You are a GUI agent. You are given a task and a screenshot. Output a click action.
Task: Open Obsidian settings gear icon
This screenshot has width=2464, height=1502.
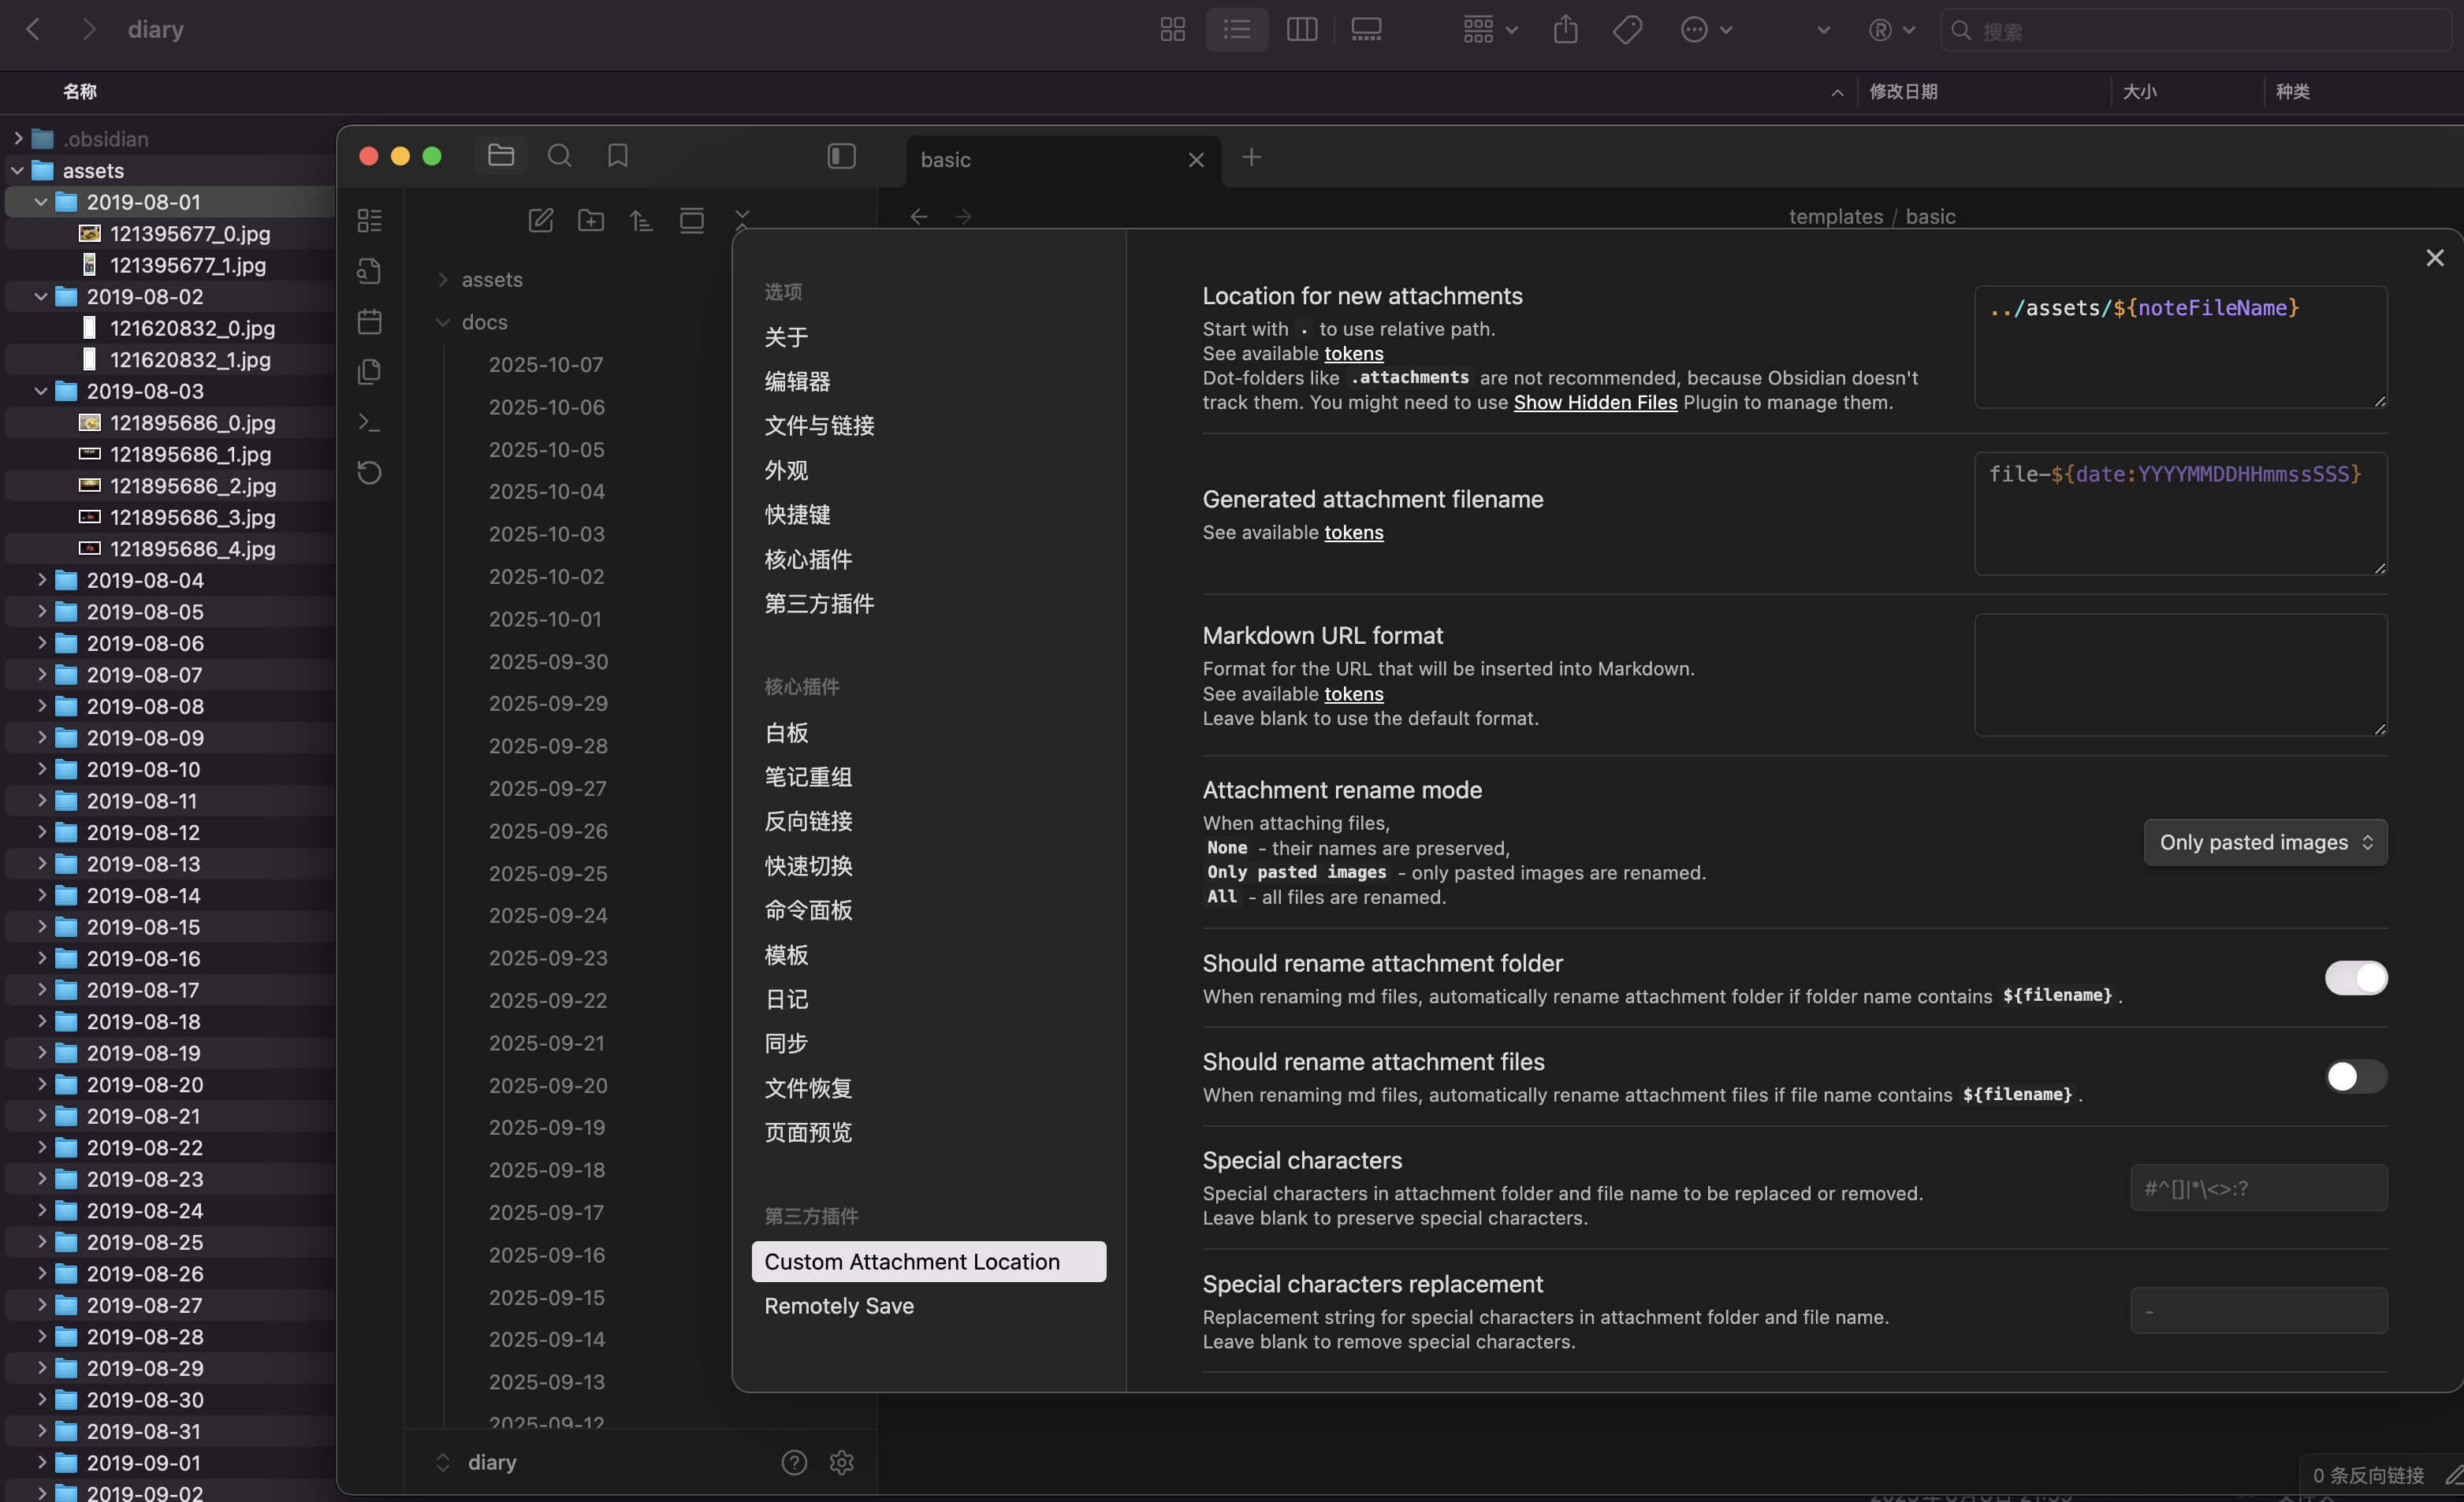[x=841, y=1462]
